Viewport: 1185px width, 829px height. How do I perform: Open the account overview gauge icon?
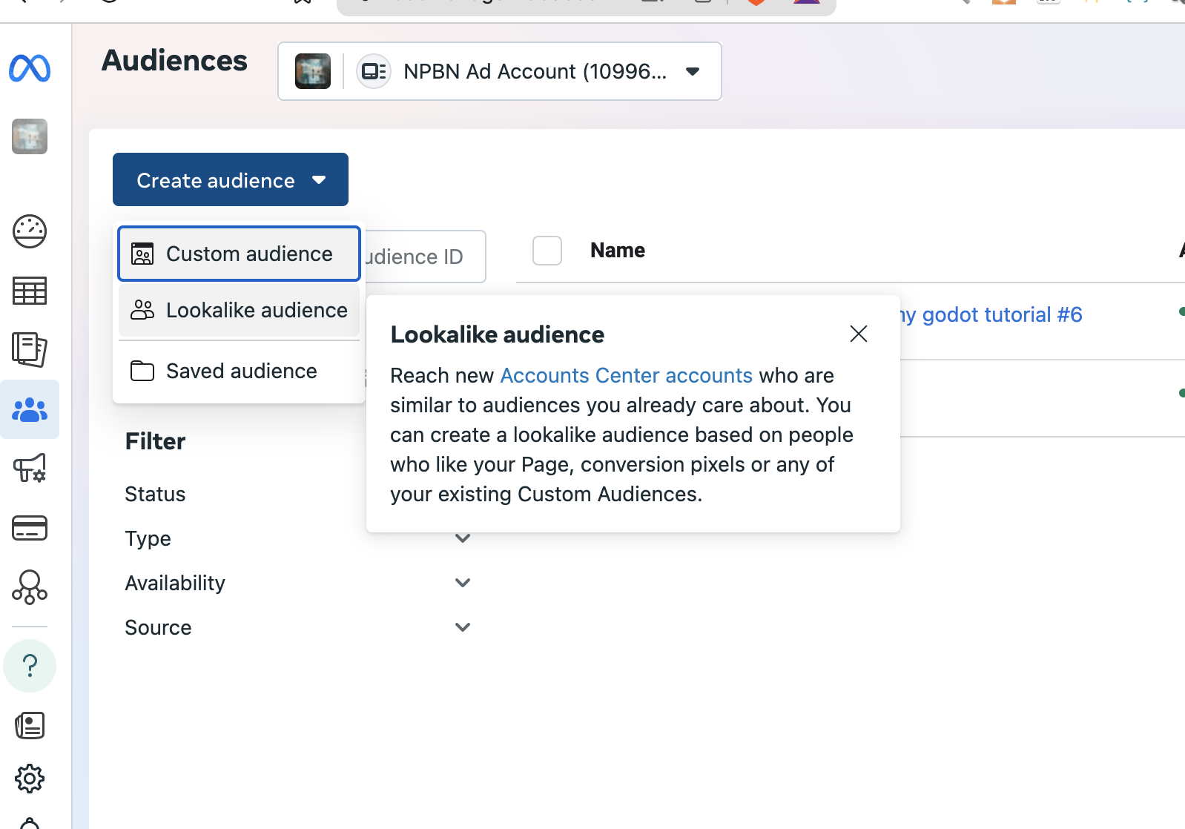[x=30, y=231]
